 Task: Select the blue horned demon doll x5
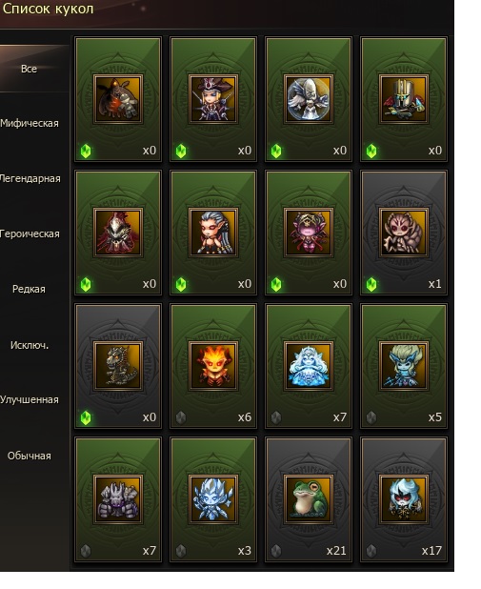coord(404,366)
